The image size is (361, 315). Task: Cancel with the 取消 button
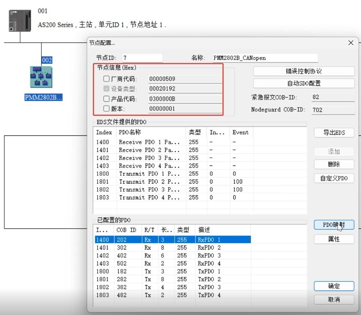pos(334,299)
